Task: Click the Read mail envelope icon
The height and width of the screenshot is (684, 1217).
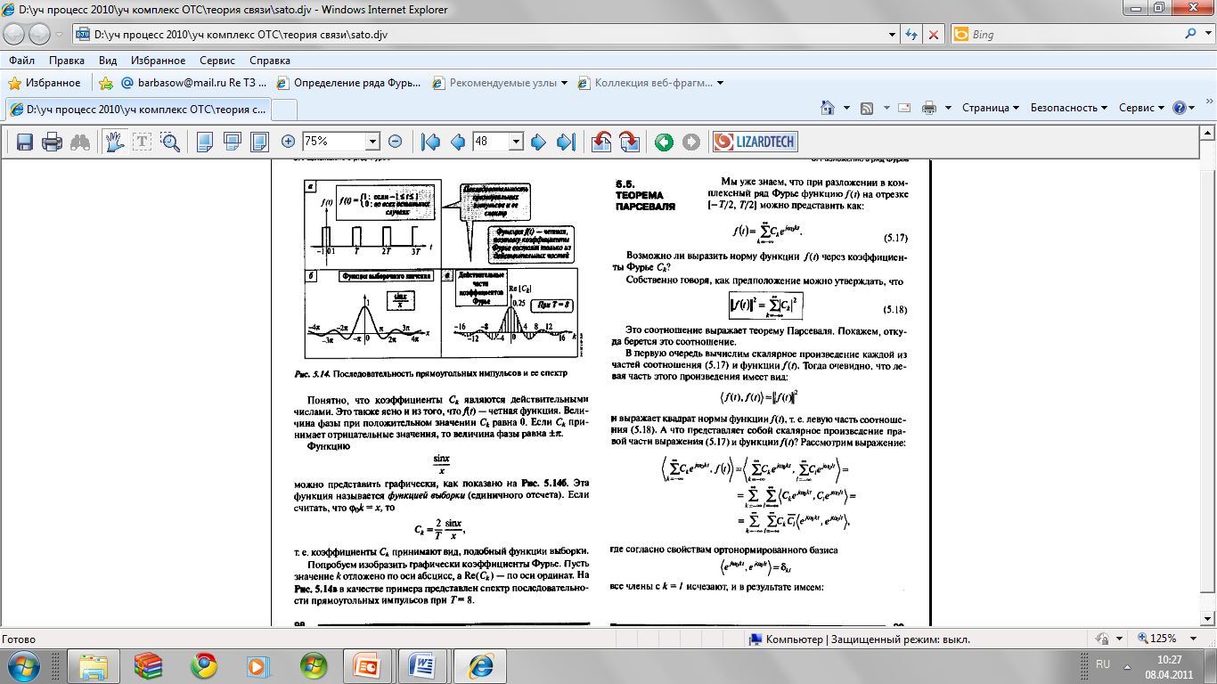Action: [x=904, y=108]
